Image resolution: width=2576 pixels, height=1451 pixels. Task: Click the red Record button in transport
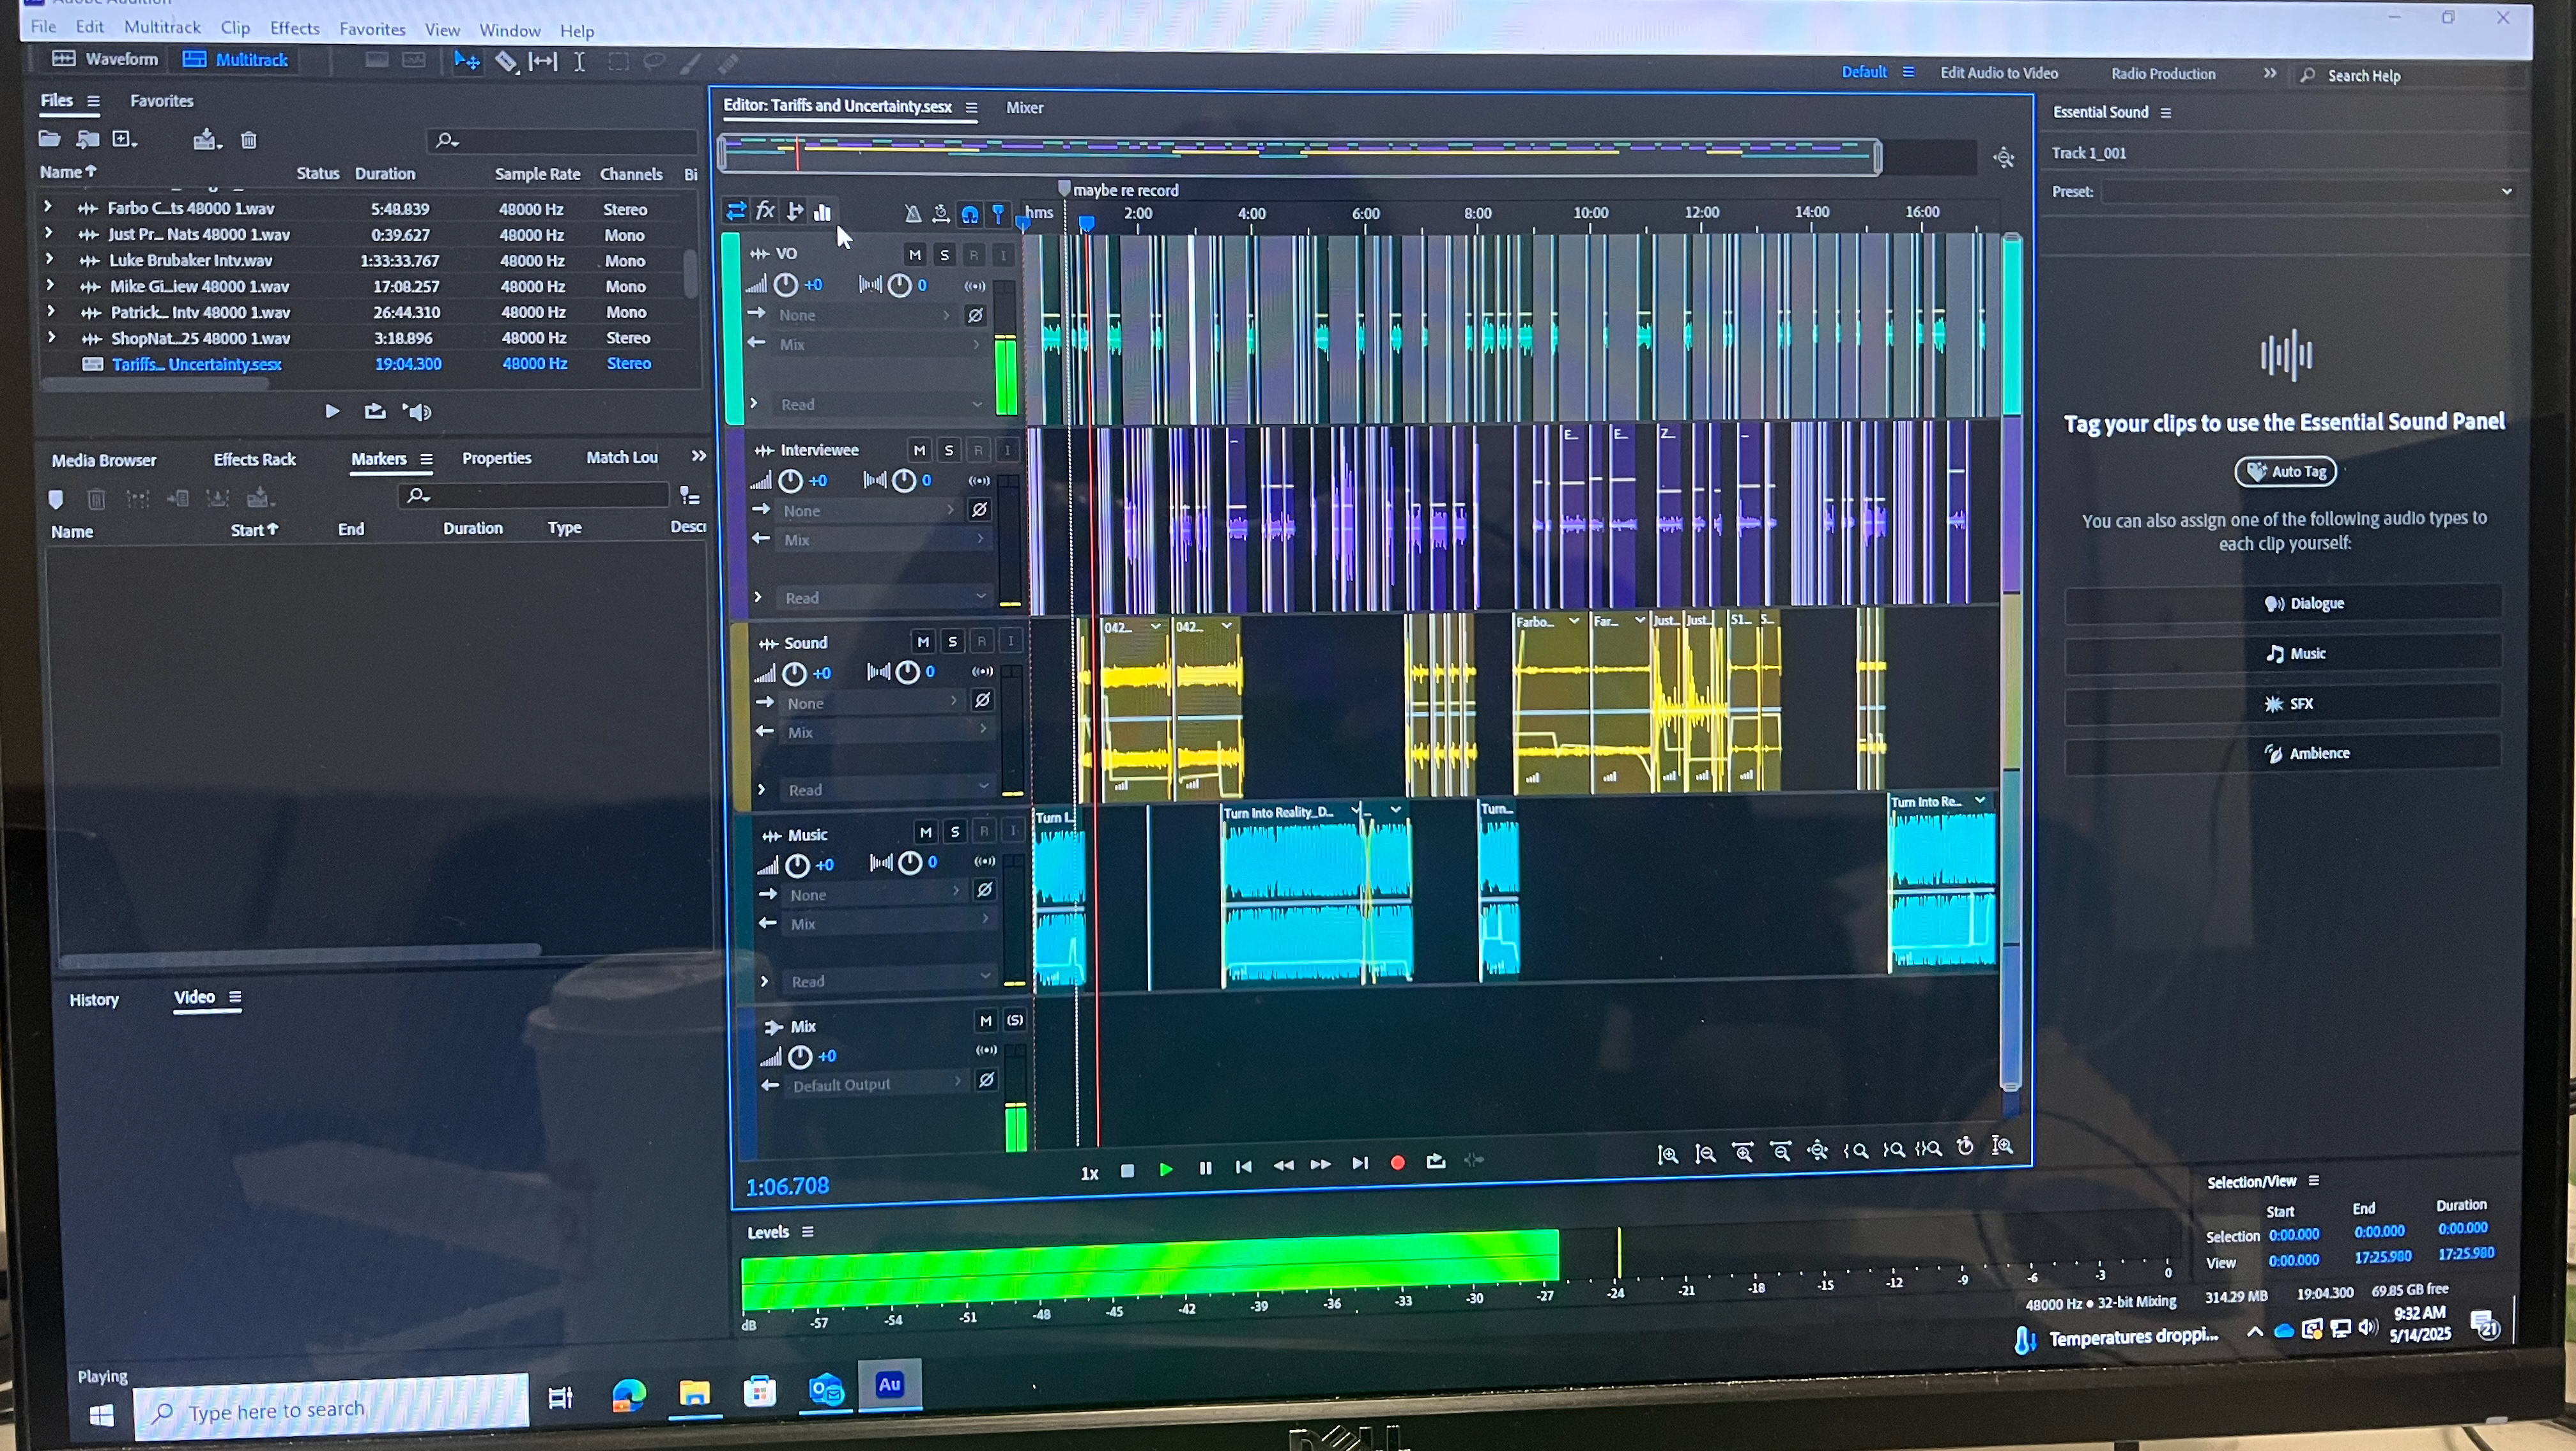coord(1397,1162)
